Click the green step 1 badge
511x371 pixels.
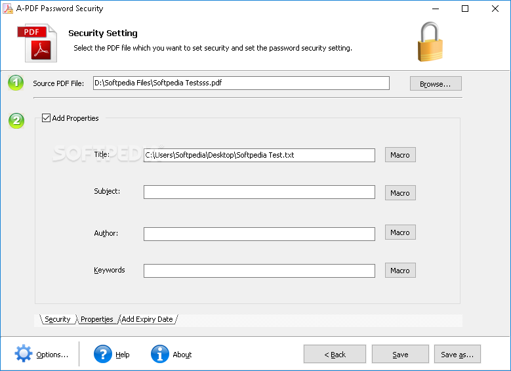tap(16, 83)
